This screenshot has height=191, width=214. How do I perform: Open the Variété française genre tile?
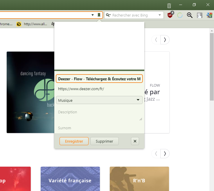click(x=70, y=179)
